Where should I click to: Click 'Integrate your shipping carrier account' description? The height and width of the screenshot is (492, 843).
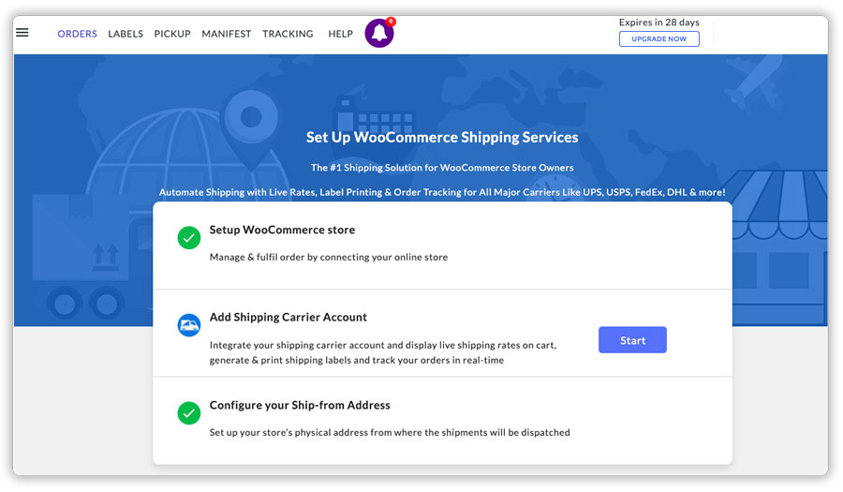coord(383,352)
